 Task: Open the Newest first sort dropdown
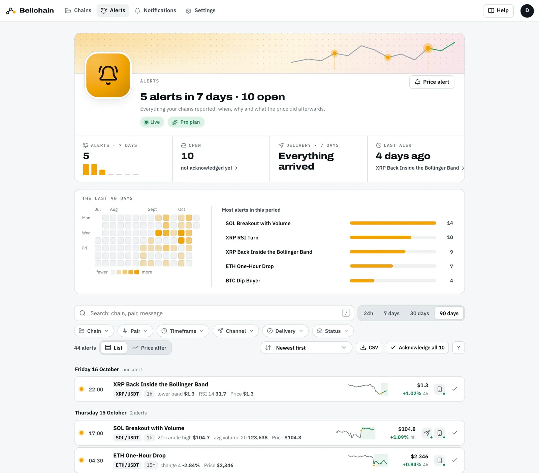pyautogui.click(x=306, y=348)
